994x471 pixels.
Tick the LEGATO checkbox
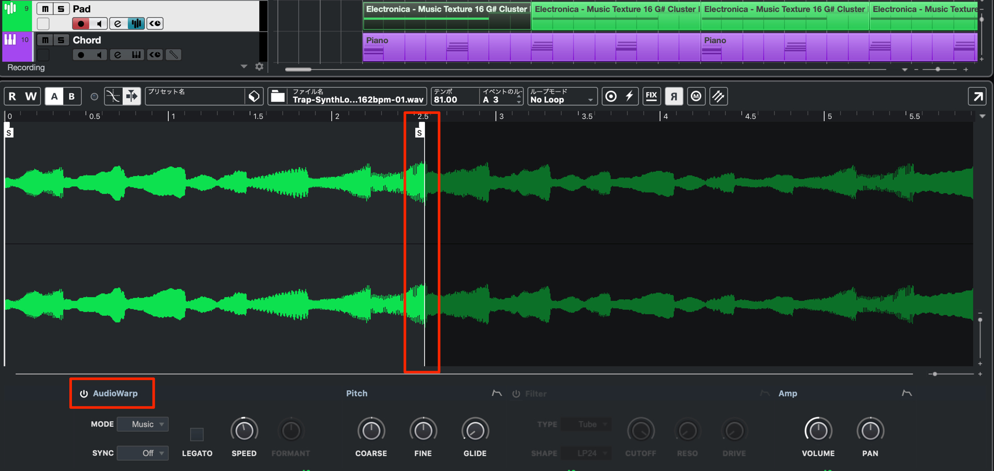pos(197,434)
